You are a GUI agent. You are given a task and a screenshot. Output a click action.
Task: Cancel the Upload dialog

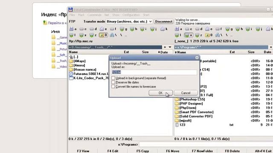[186, 93]
